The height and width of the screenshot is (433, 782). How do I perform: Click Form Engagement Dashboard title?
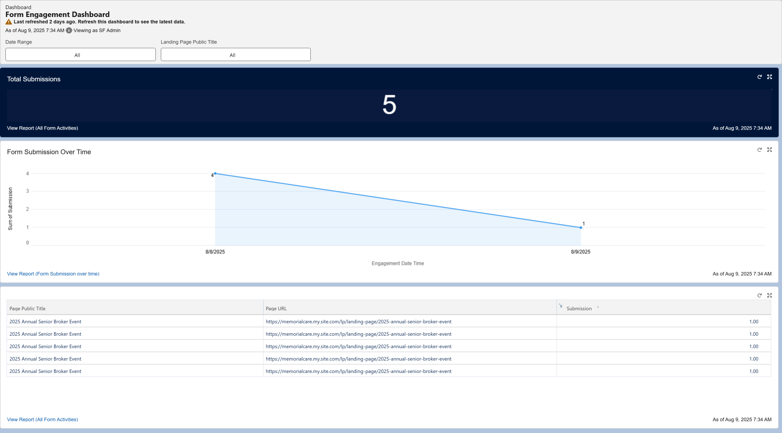click(58, 14)
